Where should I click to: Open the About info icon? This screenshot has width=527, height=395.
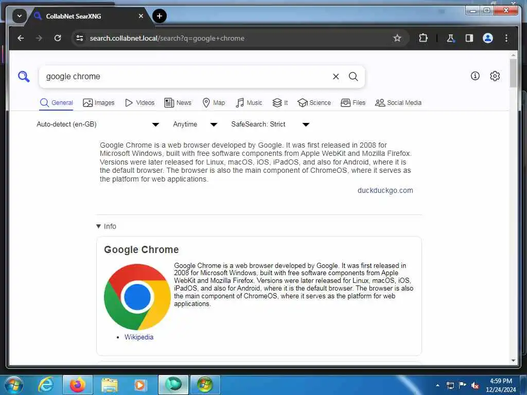click(475, 76)
